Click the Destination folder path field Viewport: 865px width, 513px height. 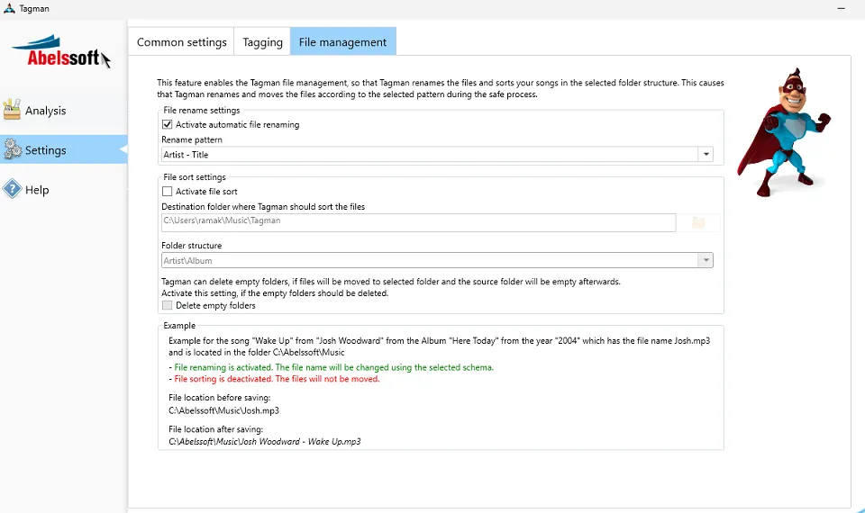point(418,222)
